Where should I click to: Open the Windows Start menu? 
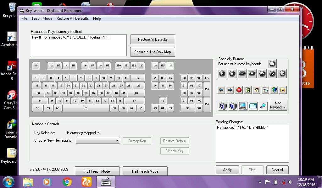(x=8, y=182)
